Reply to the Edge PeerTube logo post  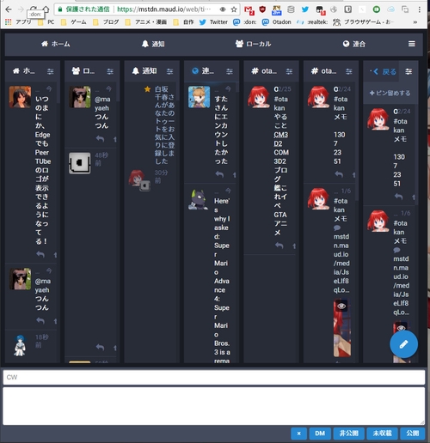[40, 254]
